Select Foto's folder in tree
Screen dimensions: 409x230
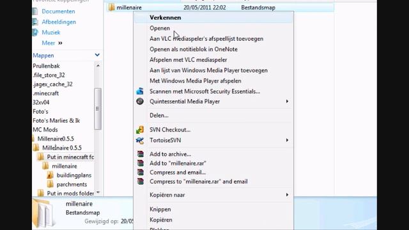[40, 112]
